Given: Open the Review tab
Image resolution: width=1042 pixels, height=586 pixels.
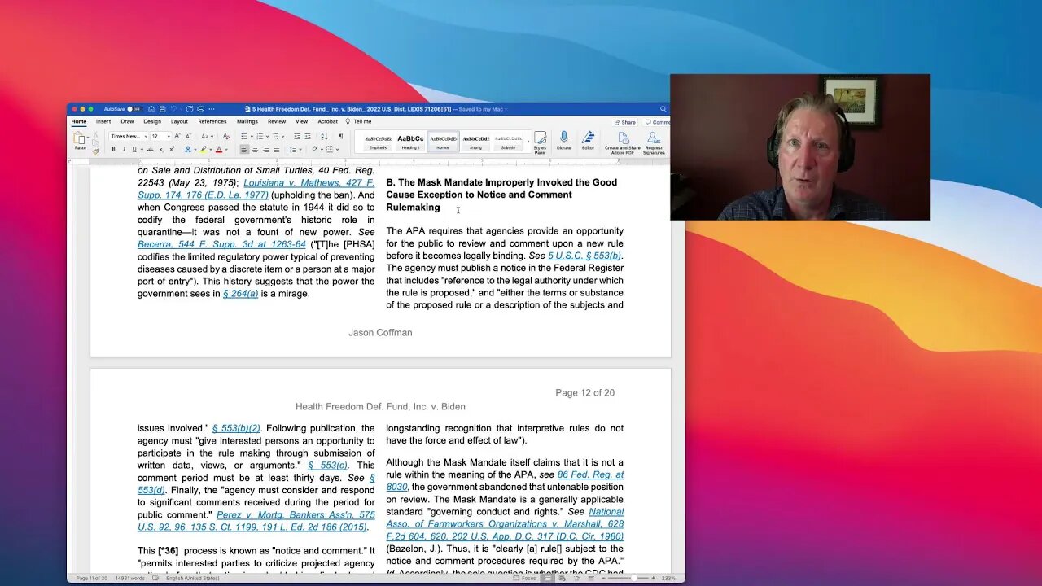Looking at the screenshot, I should [x=277, y=121].
